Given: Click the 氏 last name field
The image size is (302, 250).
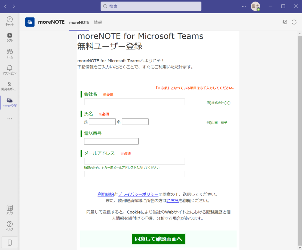Looking at the screenshot, I should (102, 122).
